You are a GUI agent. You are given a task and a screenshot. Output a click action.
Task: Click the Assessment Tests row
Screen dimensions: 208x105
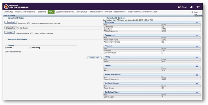coord(152,40)
